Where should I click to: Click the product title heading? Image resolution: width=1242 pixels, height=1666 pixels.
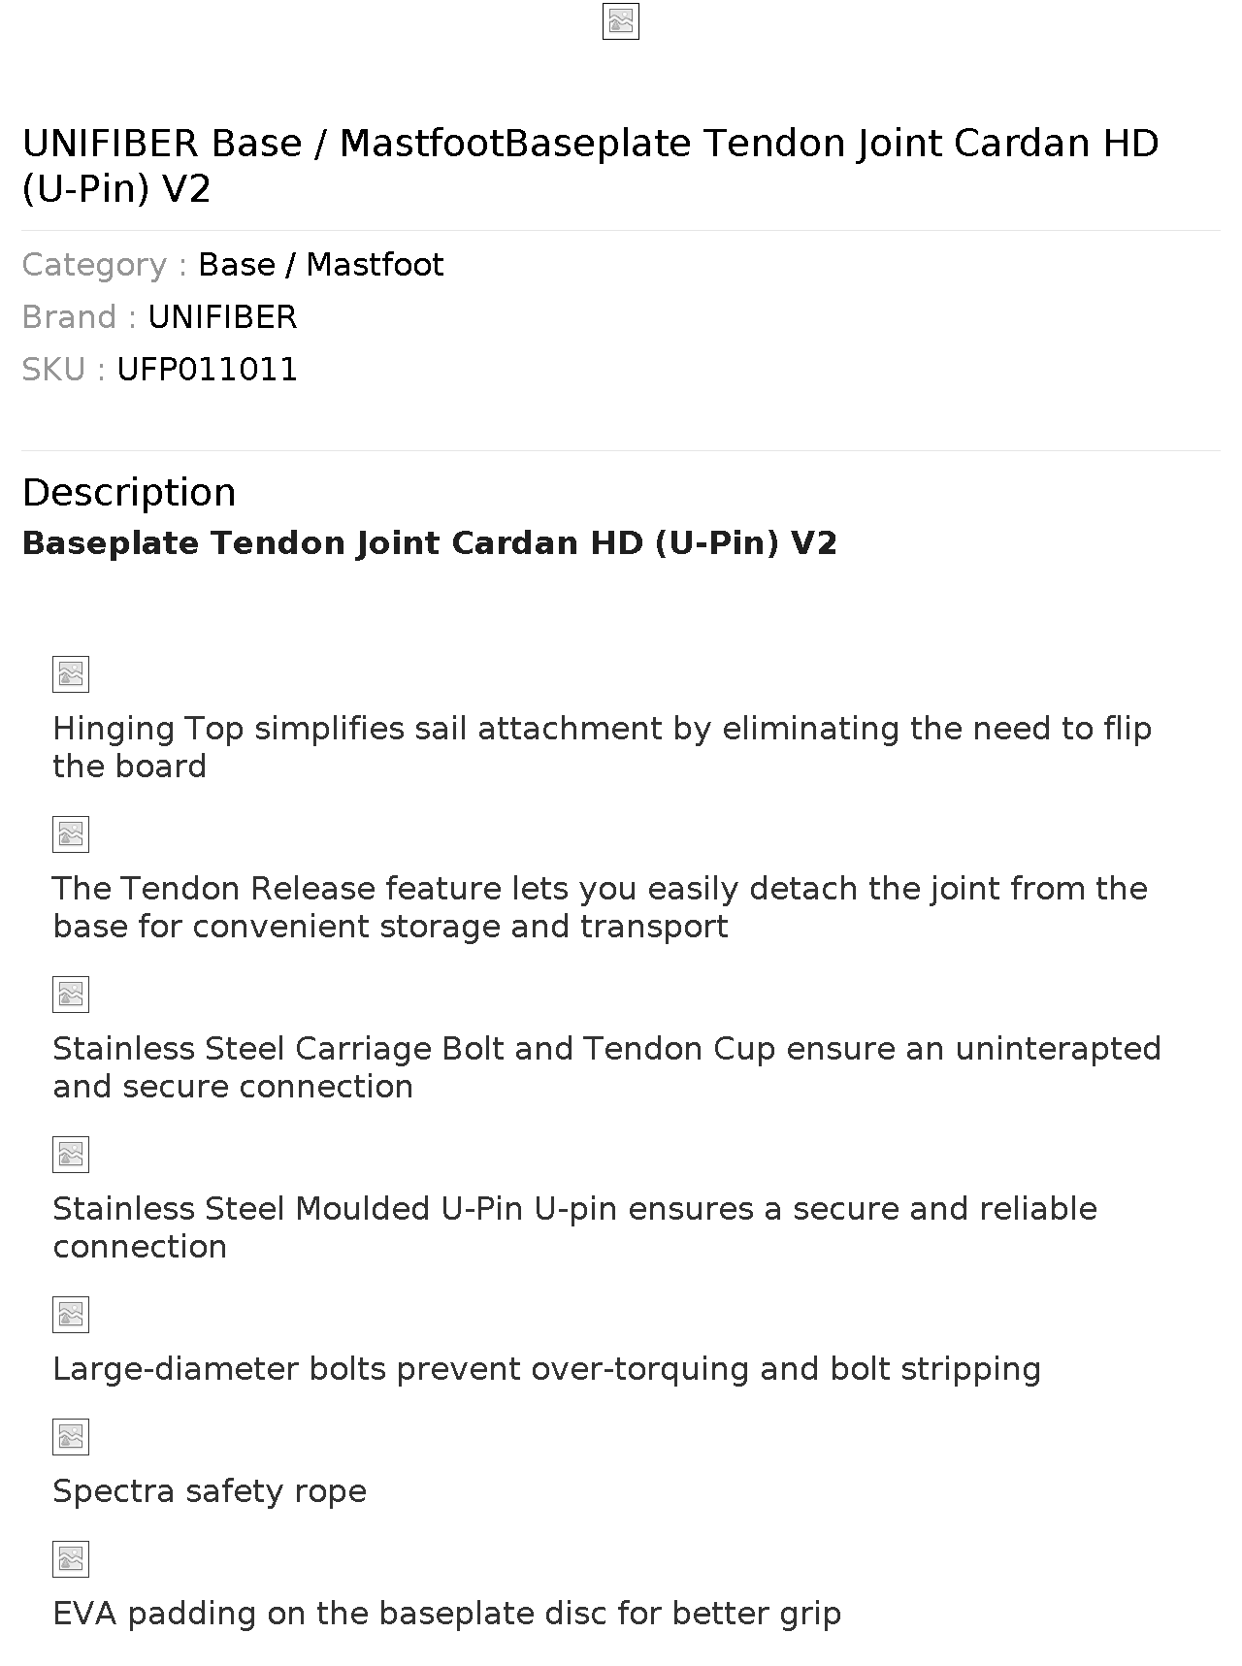[x=590, y=166]
